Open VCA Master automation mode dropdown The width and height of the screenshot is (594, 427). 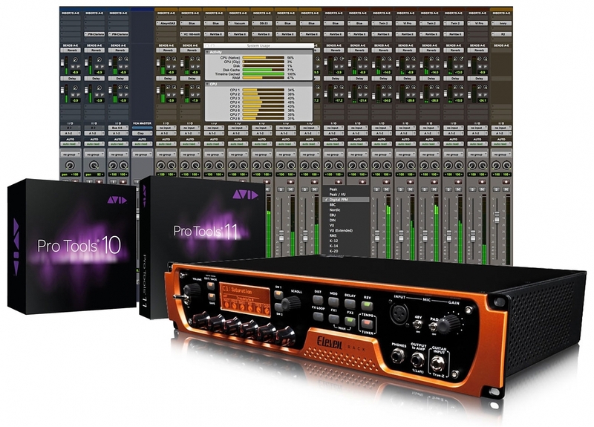142,144
